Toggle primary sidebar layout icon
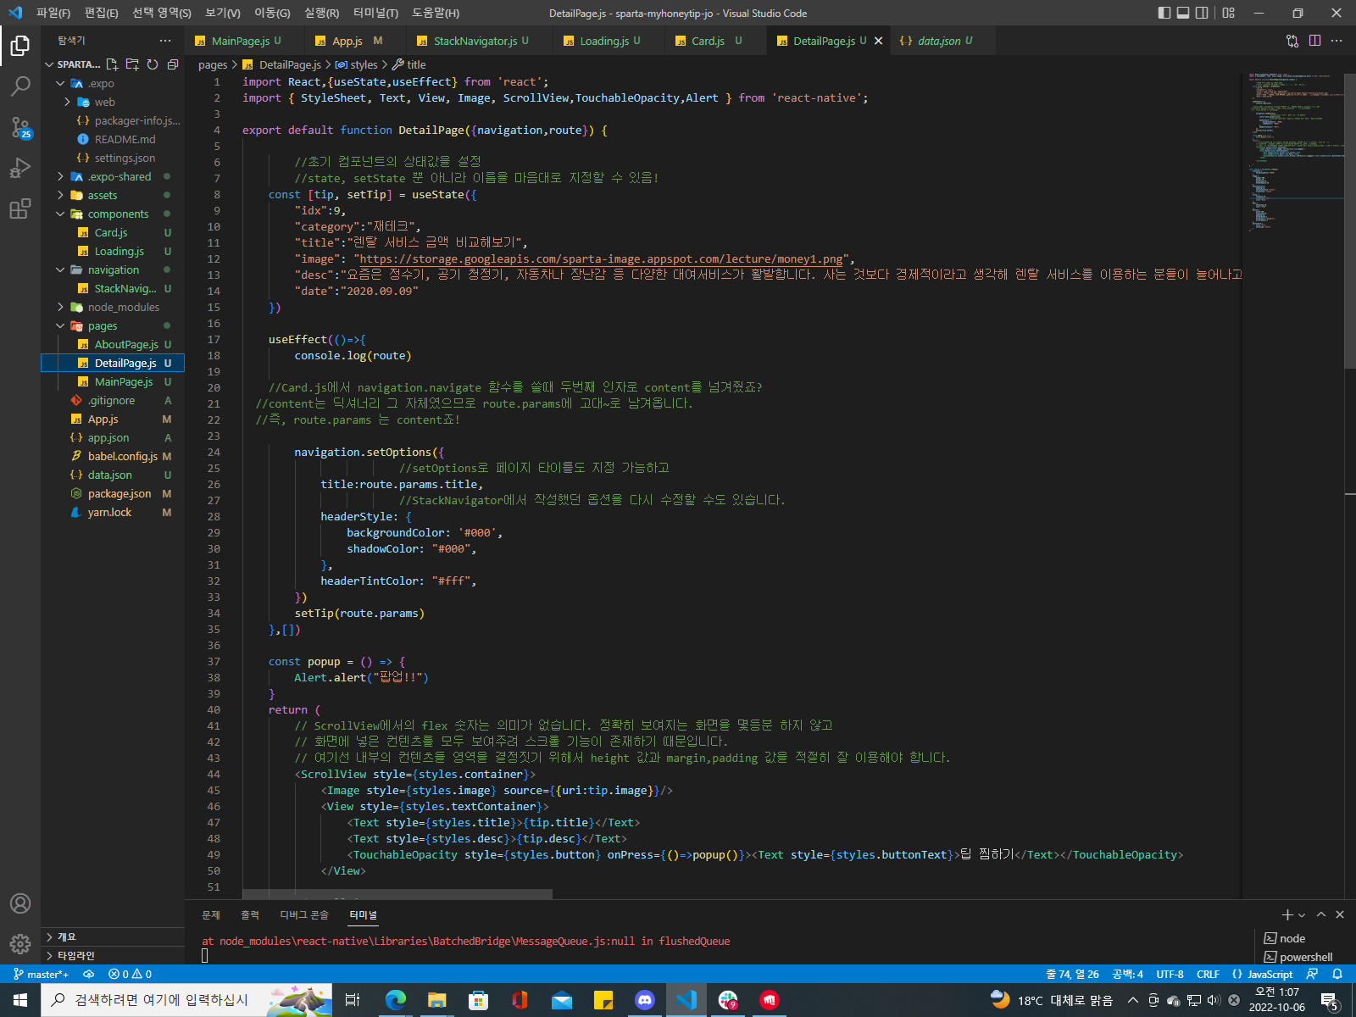Image resolution: width=1356 pixels, height=1017 pixels. pos(1164,13)
